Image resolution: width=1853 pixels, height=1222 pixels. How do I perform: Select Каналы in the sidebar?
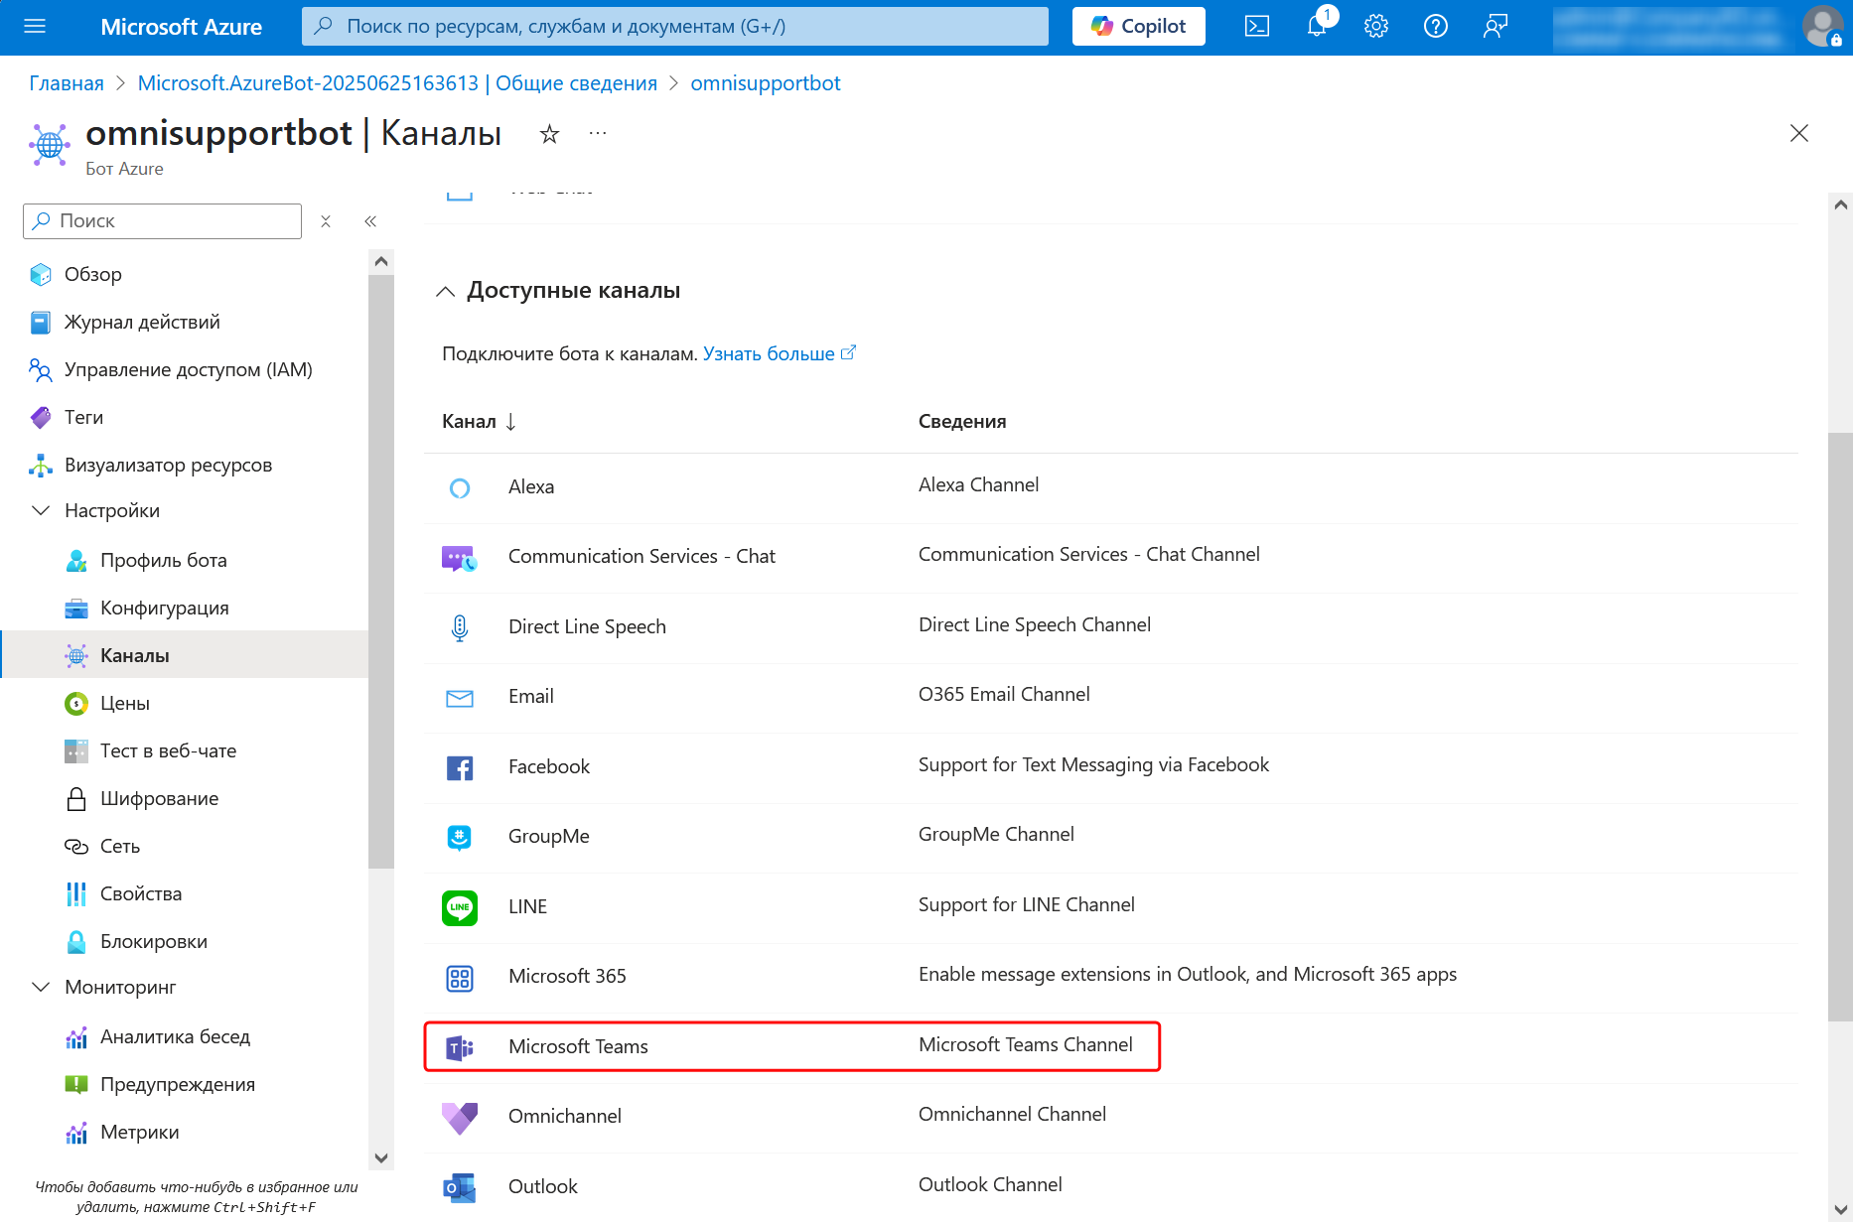(x=135, y=656)
